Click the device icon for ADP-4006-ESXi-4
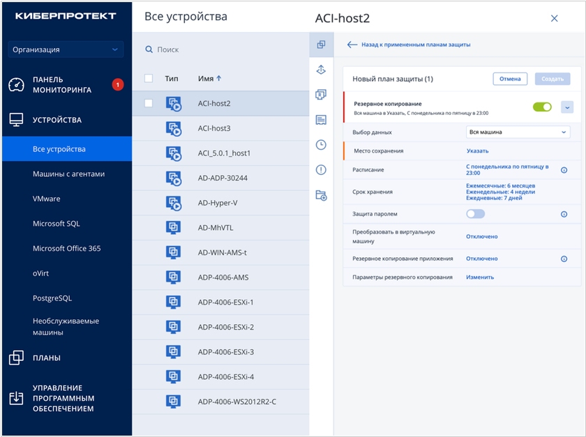Viewport: 586px width, 437px height. tap(173, 376)
